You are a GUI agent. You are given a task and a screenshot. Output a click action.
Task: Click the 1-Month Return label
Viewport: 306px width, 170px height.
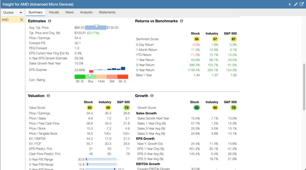(147, 50)
